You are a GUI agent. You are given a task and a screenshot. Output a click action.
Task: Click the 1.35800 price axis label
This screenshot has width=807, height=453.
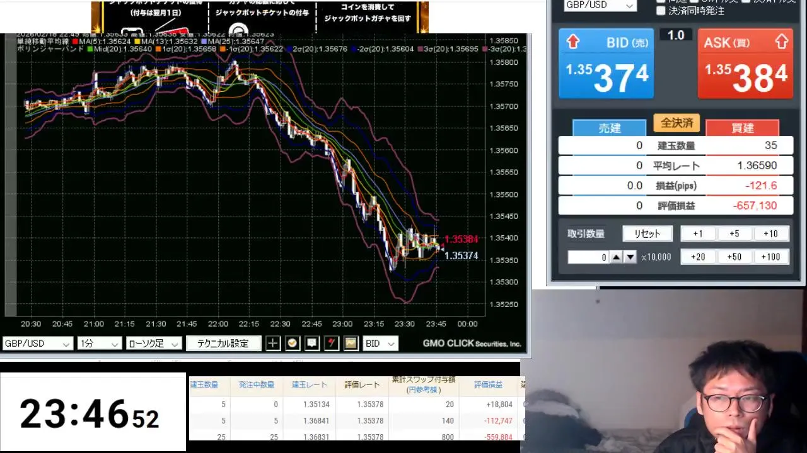504,62
